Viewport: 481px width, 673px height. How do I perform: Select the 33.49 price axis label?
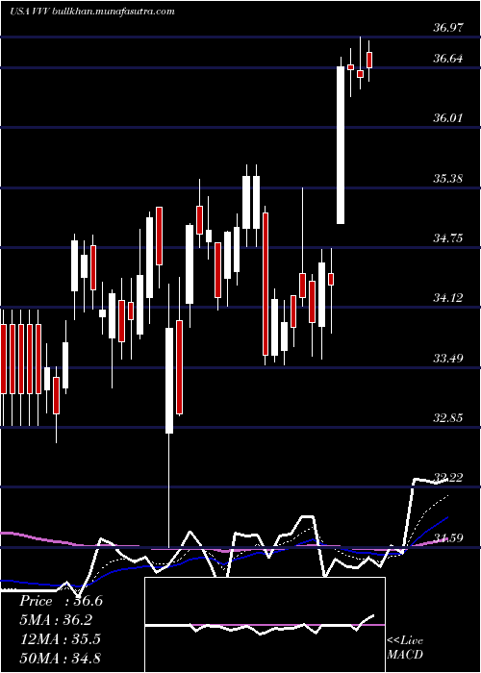pos(448,358)
